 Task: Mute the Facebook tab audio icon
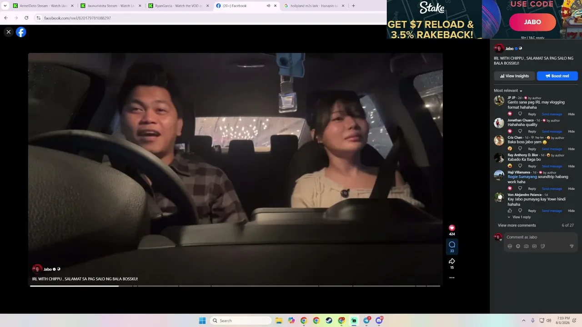(x=268, y=6)
